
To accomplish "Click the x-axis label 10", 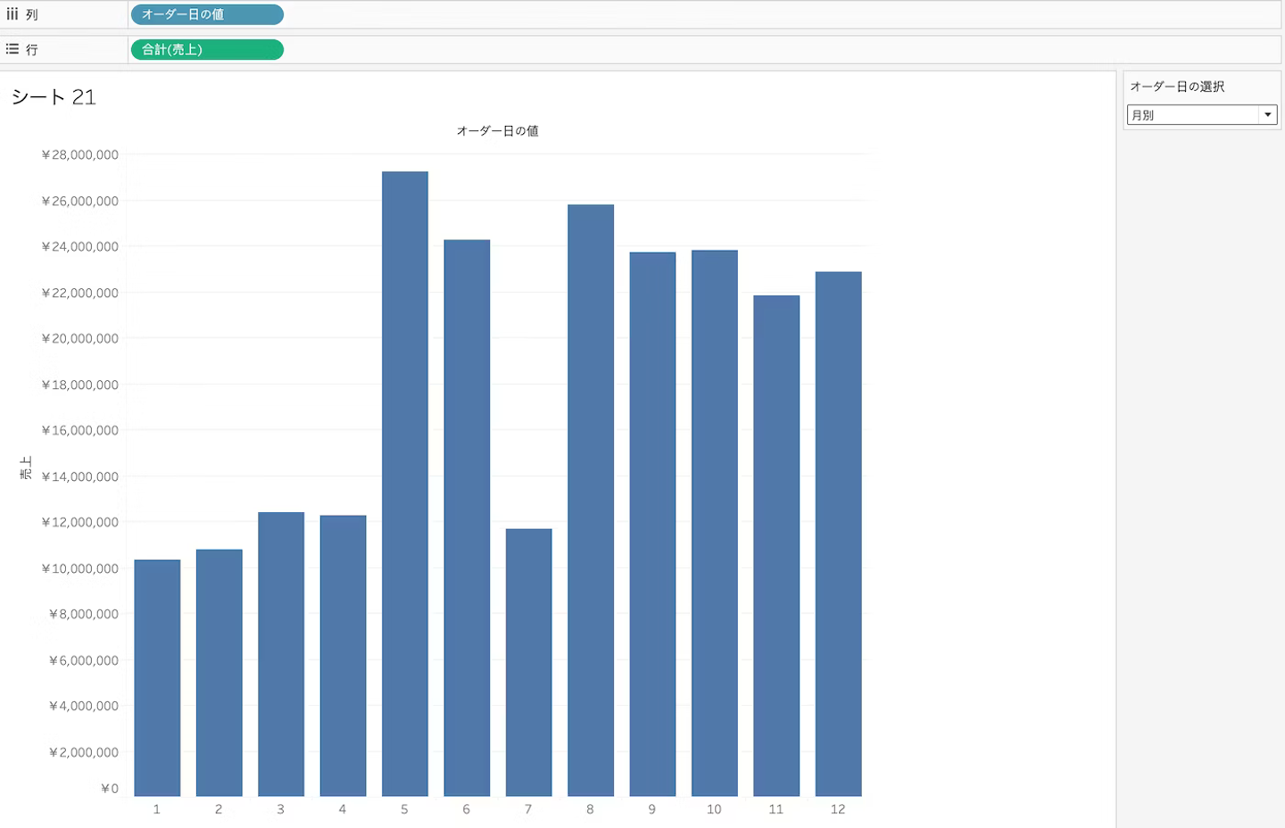I will click(714, 809).
